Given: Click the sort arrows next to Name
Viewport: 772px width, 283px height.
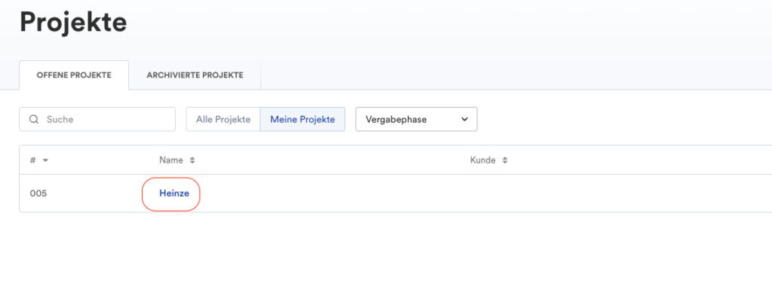Looking at the screenshot, I should [192, 160].
